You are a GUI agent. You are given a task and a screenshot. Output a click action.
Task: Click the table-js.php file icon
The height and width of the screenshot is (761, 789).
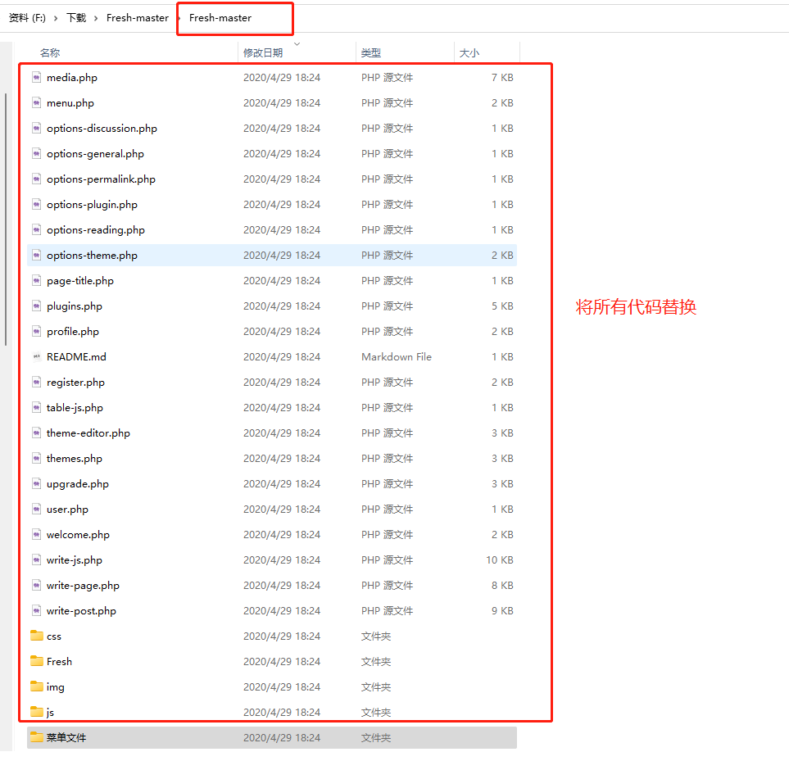click(x=36, y=408)
